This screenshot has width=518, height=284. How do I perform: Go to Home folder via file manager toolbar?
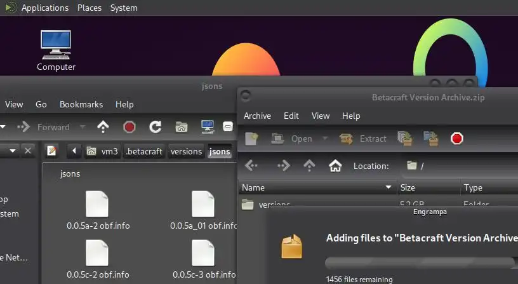coord(182,126)
